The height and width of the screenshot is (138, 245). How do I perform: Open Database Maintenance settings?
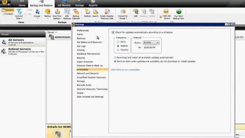point(88,54)
